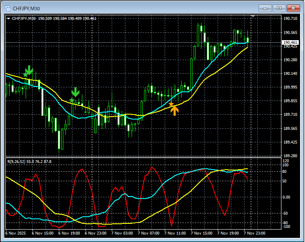Click the 7 Nov 07:00 time axis label
Image resolution: width=305 pixels, height=242 pixels.
pos(149,233)
